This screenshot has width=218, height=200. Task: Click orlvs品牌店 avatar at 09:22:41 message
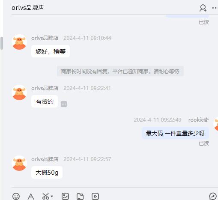pos(19,93)
